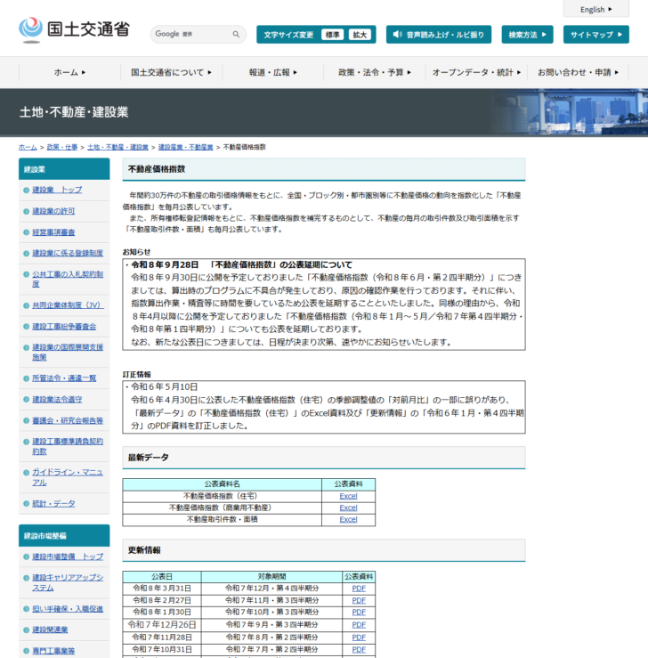
Task: Click the 建設業 sidebar header
Action: (64, 169)
